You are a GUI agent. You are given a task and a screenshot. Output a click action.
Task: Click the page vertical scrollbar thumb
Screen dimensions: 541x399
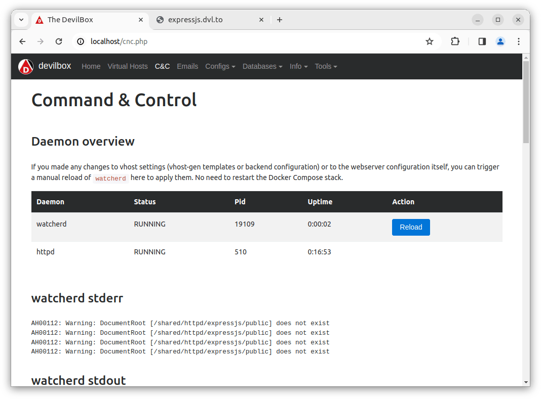point(526,101)
